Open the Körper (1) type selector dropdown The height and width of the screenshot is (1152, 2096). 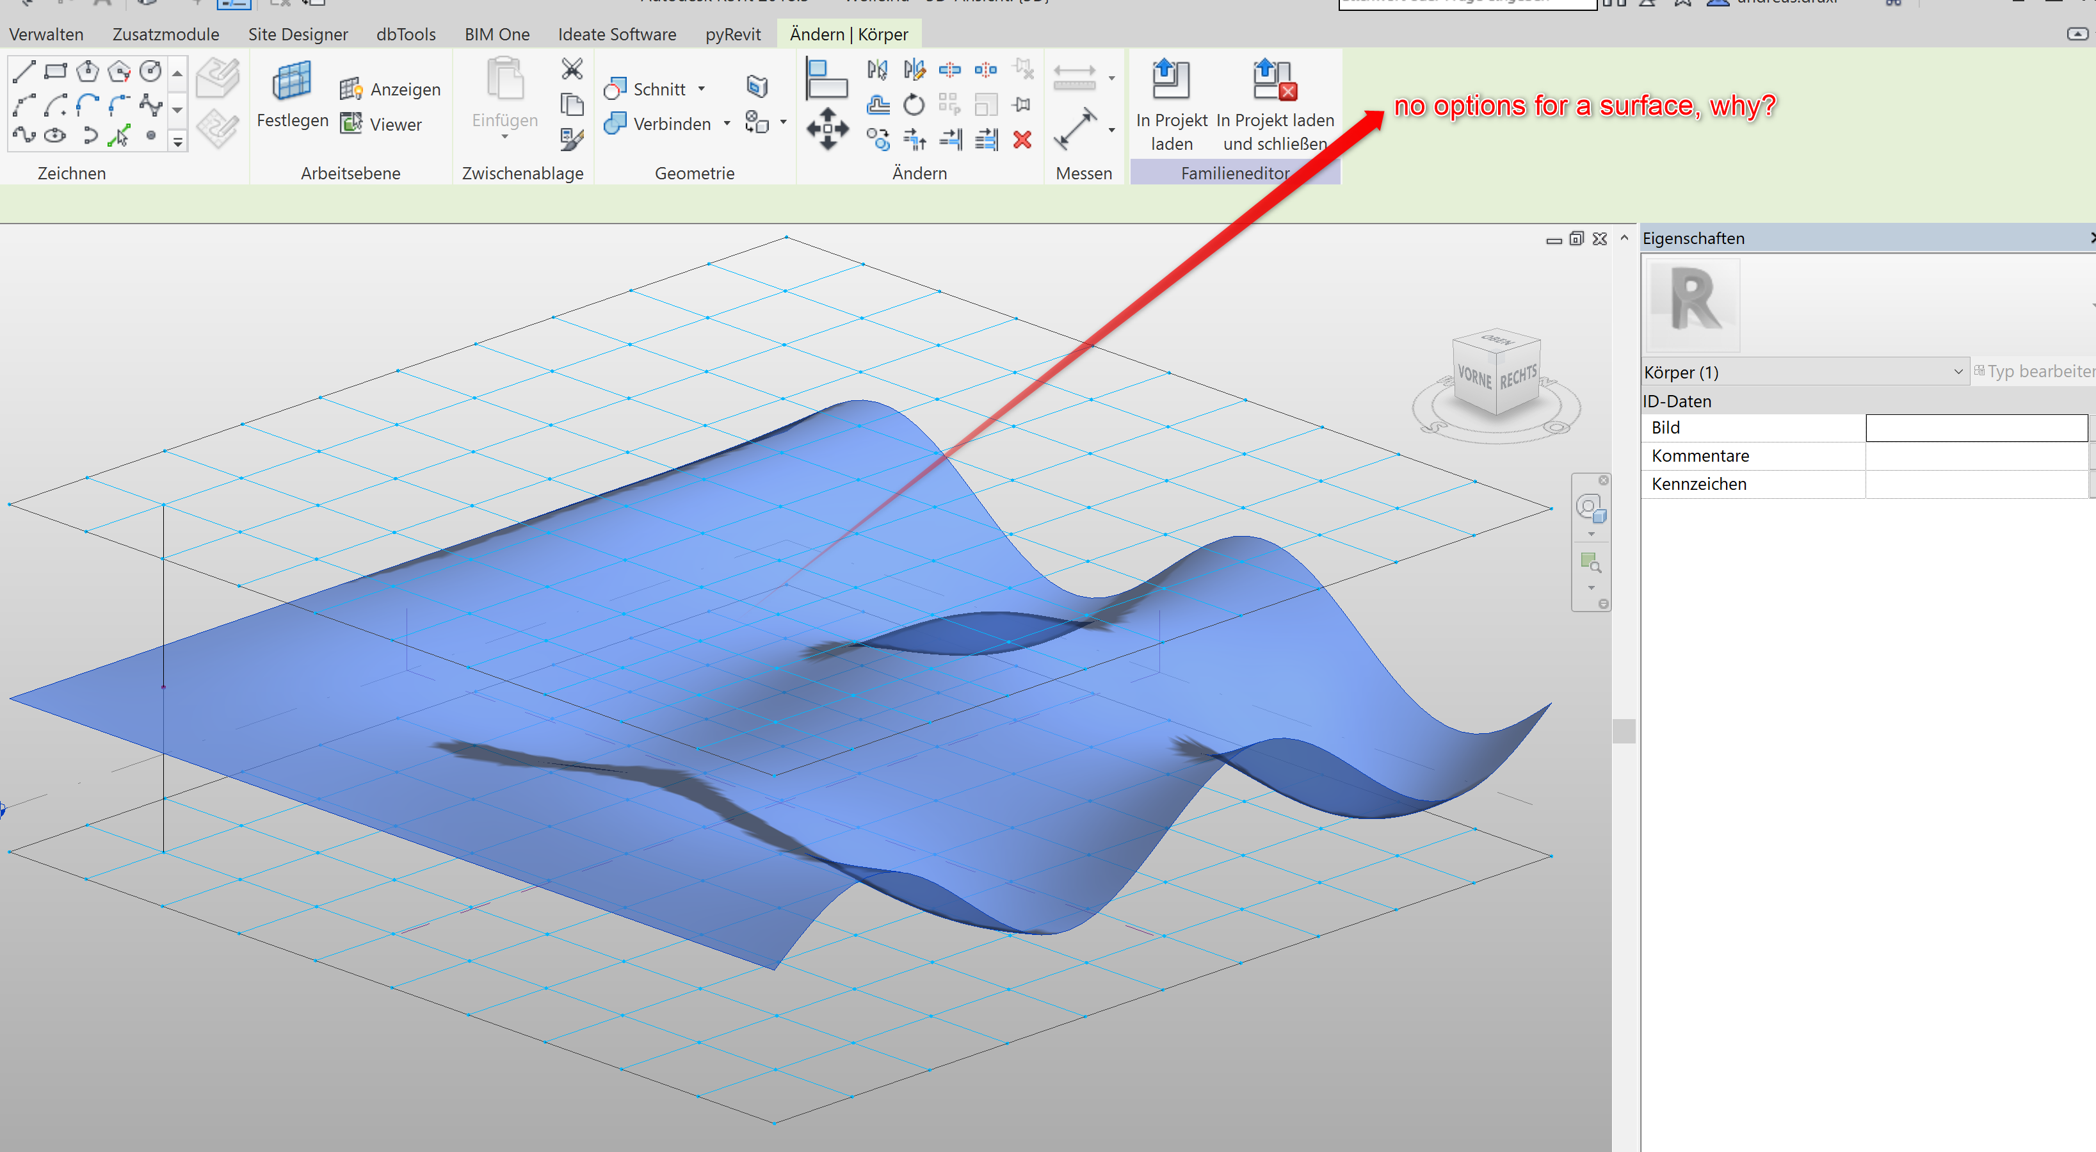click(1958, 372)
